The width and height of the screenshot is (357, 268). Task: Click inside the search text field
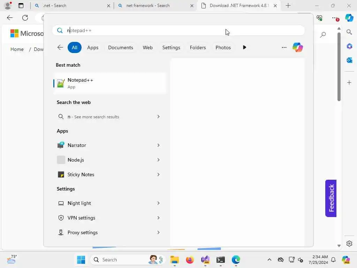(178, 30)
